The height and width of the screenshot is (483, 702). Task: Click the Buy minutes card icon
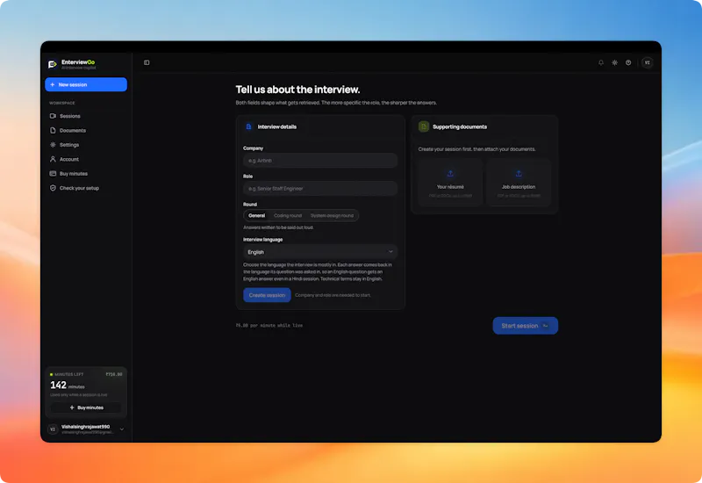point(53,173)
